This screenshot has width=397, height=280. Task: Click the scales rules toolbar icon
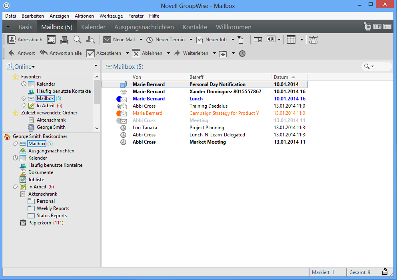pyautogui.click(x=313, y=40)
